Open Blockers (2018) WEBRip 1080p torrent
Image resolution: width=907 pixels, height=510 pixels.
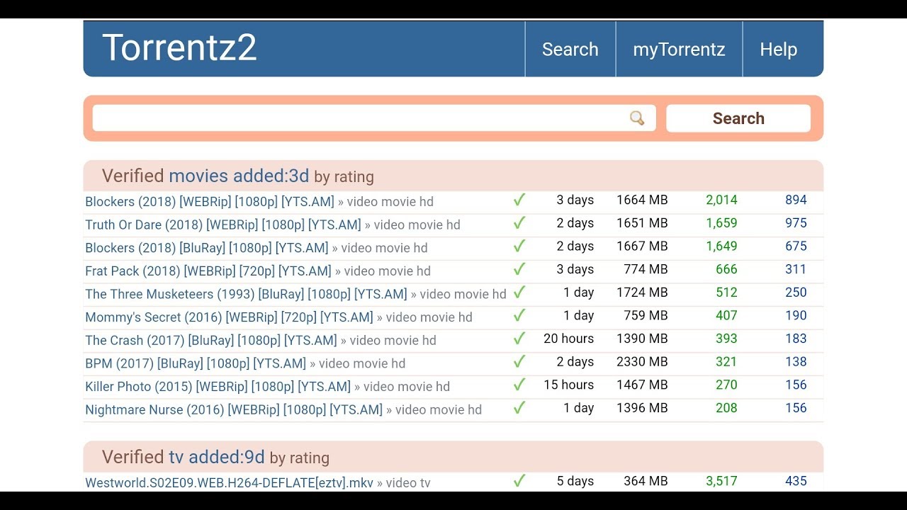click(x=209, y=201)
